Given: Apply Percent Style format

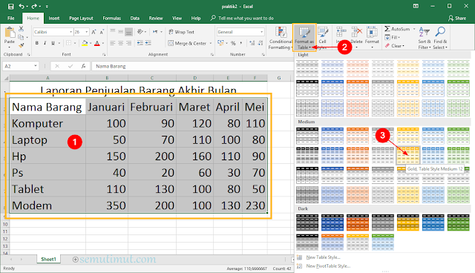Looking at the screenshot, I should point(233,43).
